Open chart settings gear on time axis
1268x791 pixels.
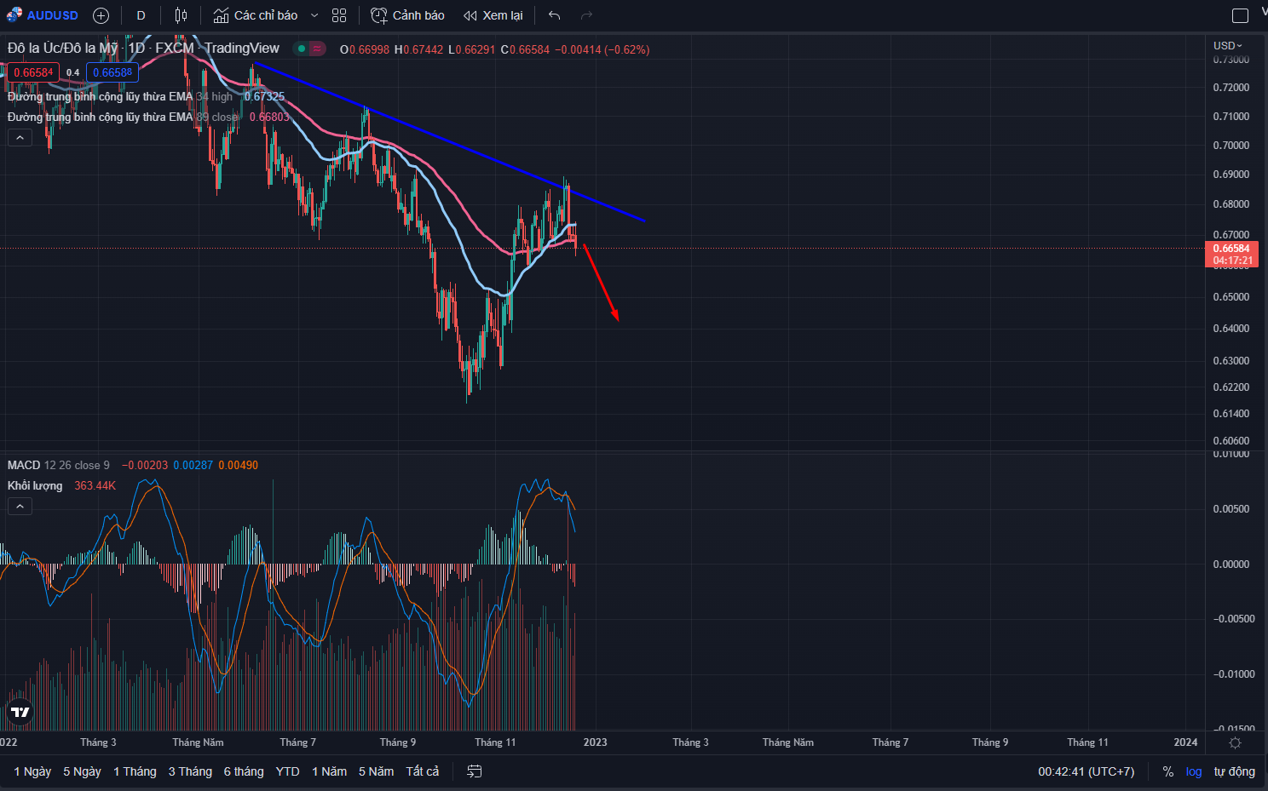[1235, 742]
